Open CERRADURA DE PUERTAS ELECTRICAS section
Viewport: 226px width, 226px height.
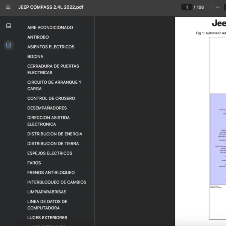tap(53, 69)
